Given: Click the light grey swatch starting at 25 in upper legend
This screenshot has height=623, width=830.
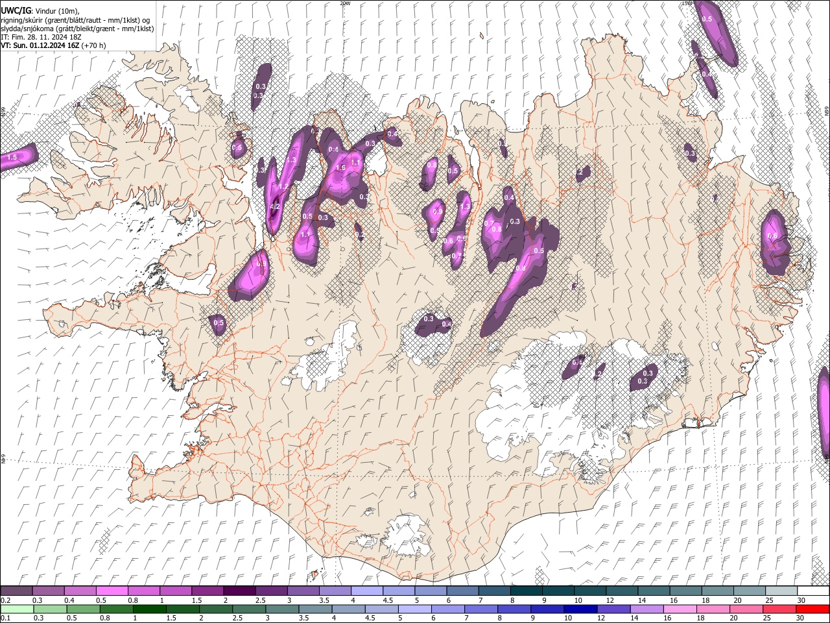Looking at the screenshot, I should click(x=781, y=591).
